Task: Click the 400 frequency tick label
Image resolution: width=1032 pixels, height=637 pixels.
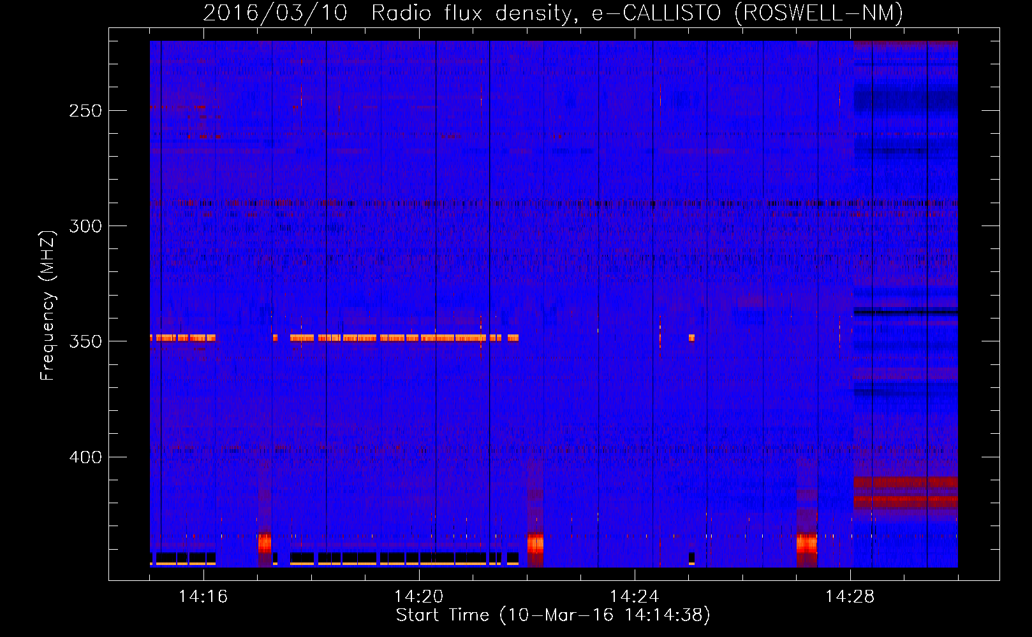Action: coord(85,457)
